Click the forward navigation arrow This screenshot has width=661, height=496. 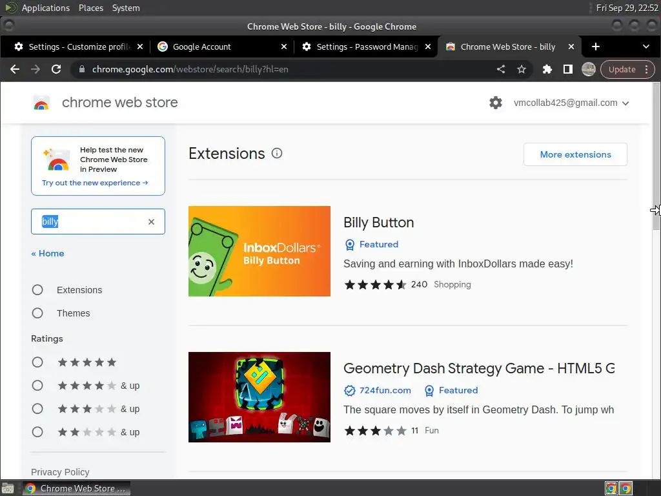(36, 69)
